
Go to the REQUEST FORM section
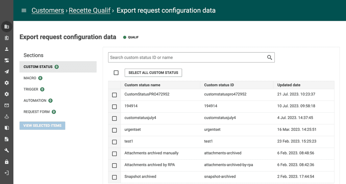click(36, 112)
